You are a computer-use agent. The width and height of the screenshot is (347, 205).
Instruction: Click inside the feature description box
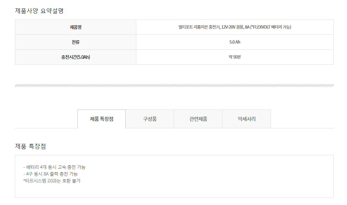coord(174,176)
